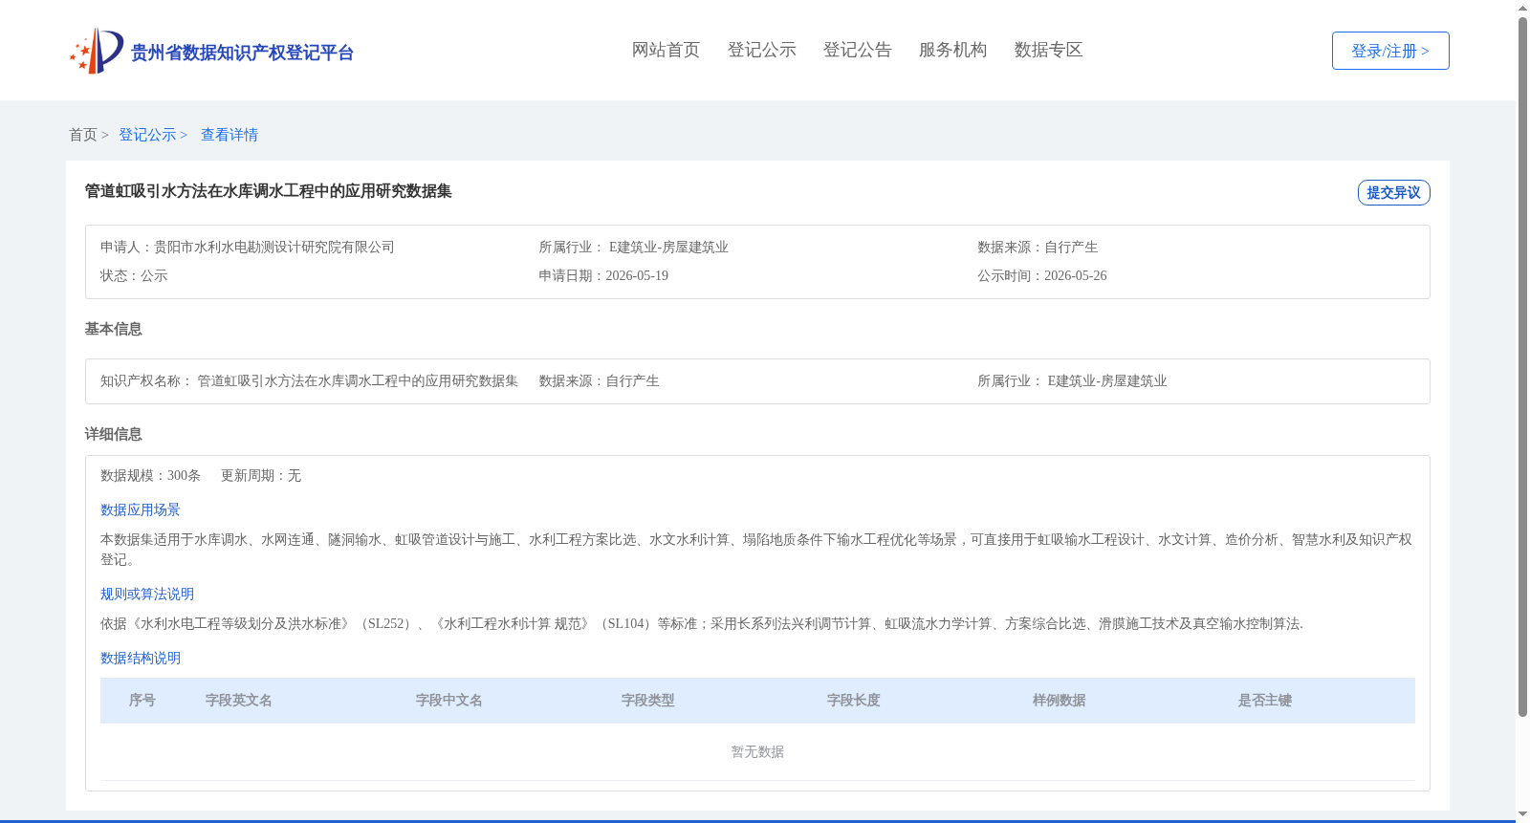Click the 更新周期：无 text
This screenshot has width=1530, height=823.
[261, 475]
